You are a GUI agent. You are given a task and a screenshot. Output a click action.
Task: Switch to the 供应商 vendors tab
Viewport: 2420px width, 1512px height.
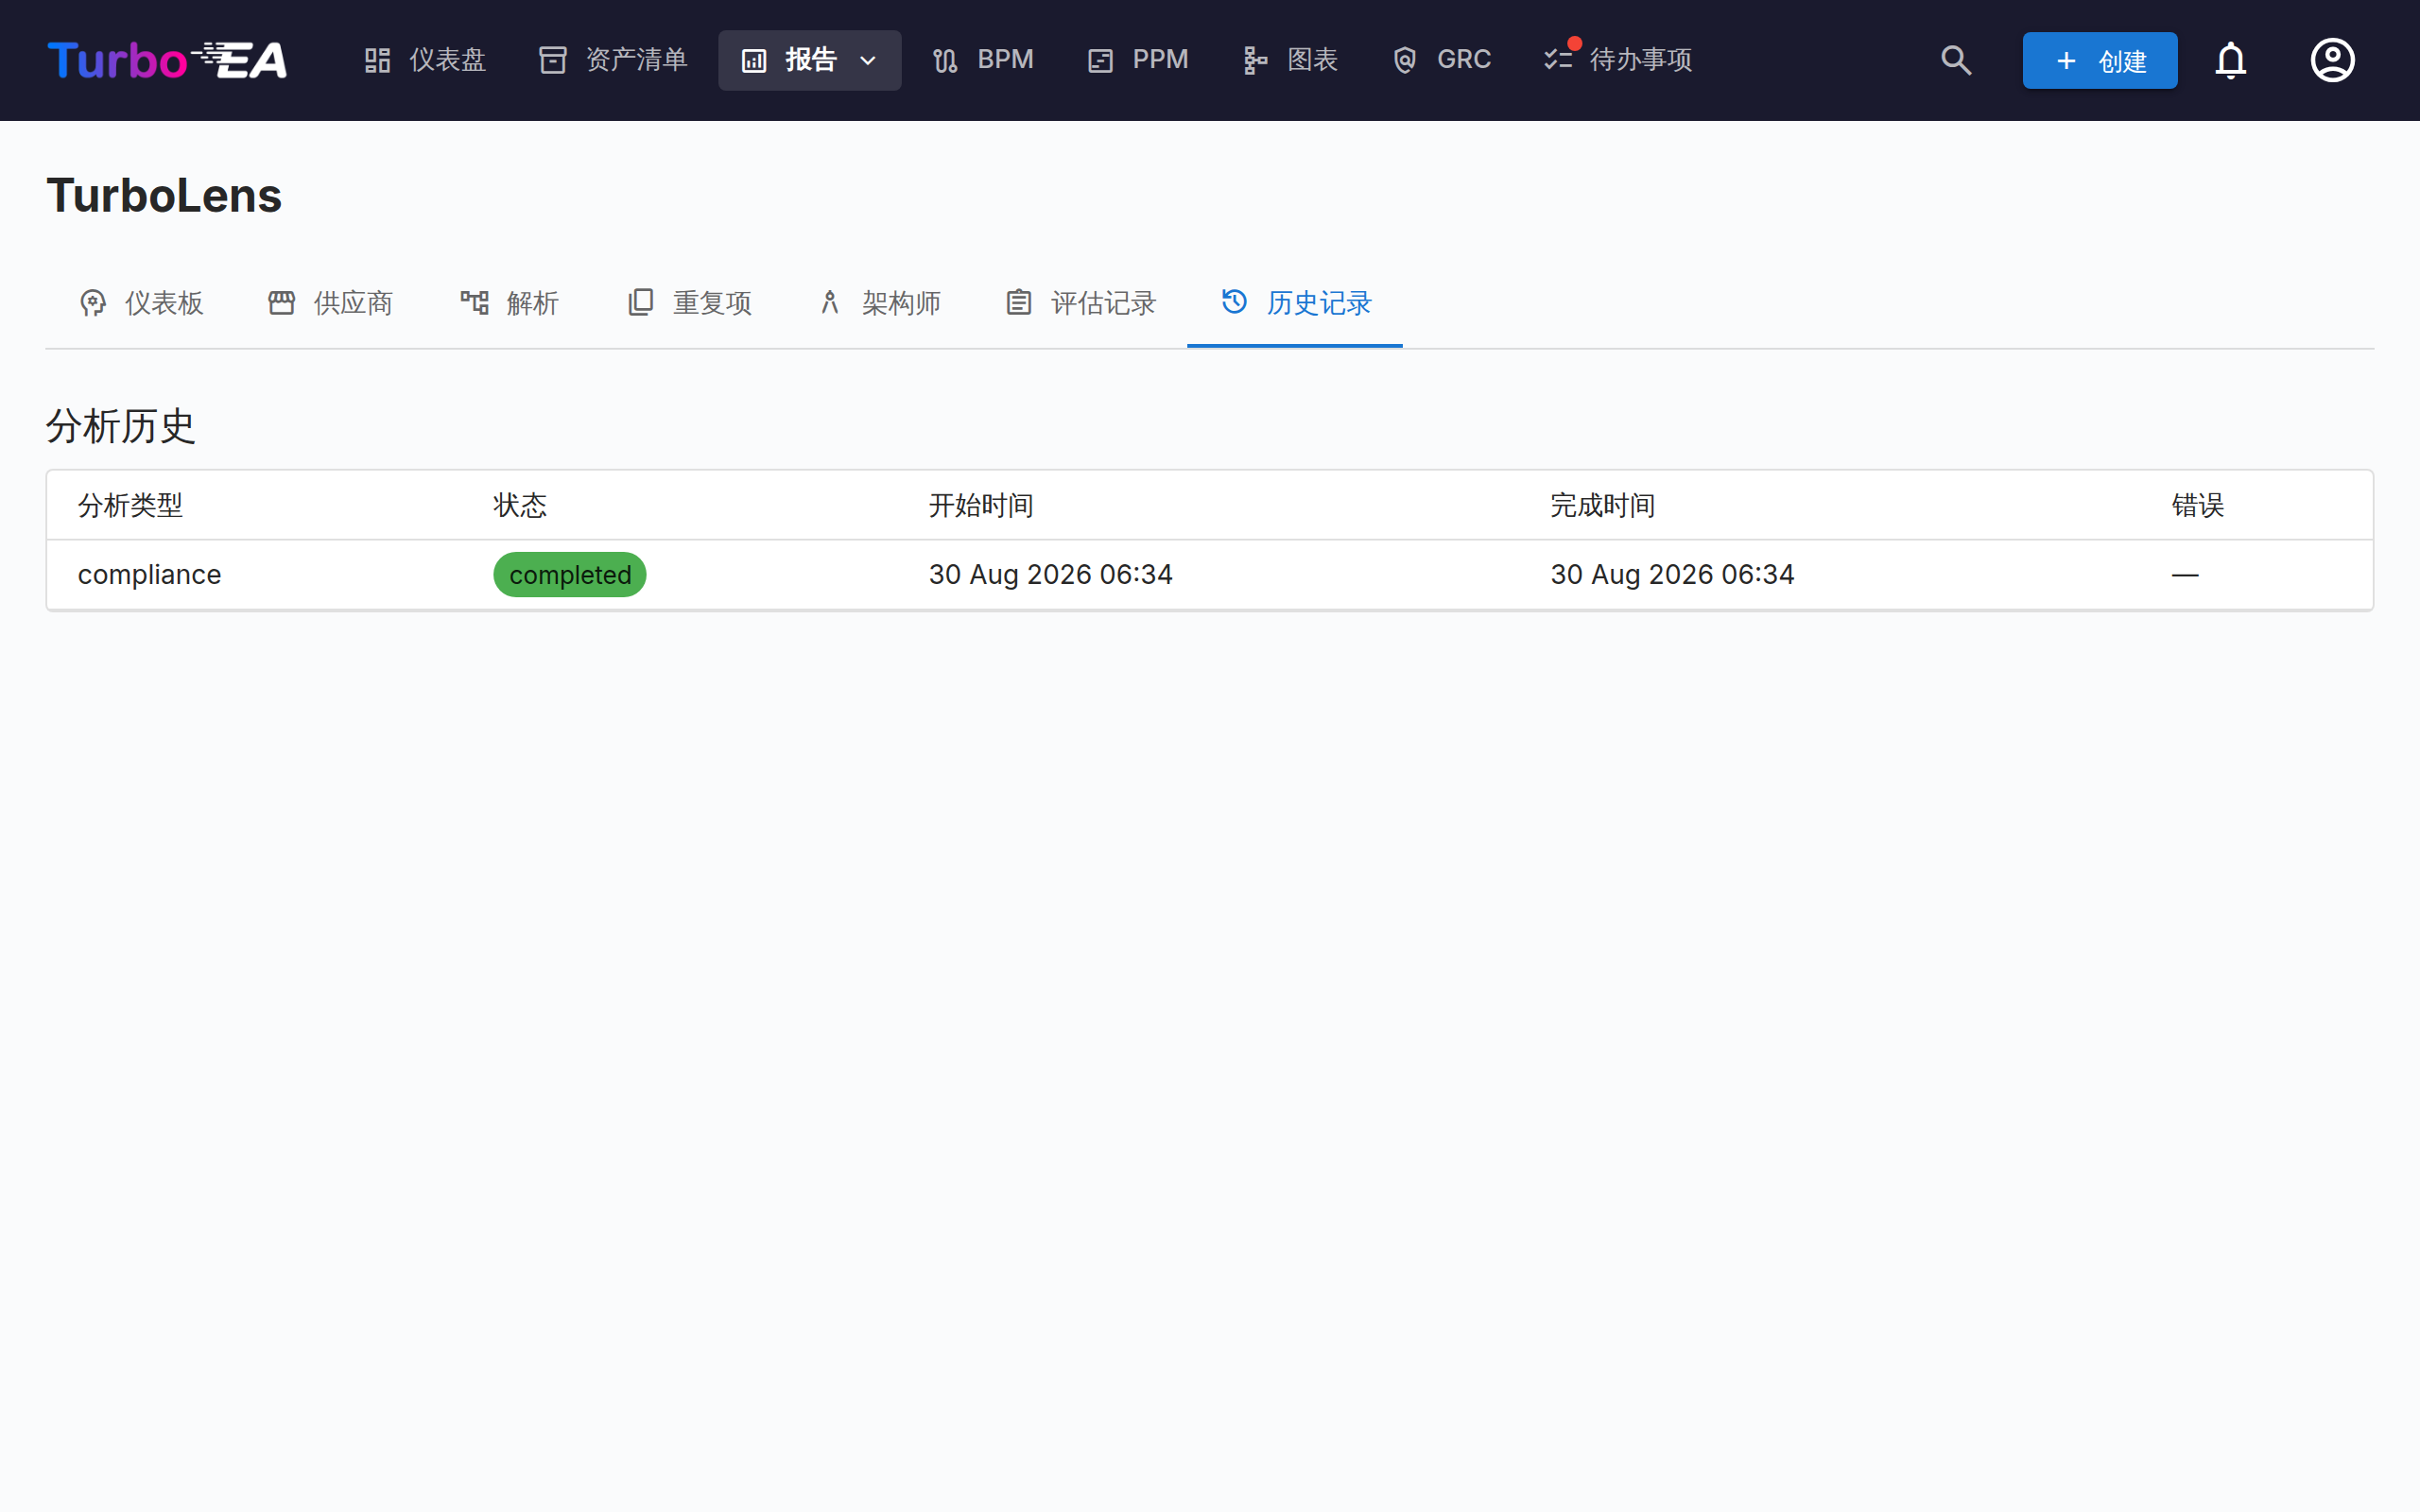(x=330, y=303)
